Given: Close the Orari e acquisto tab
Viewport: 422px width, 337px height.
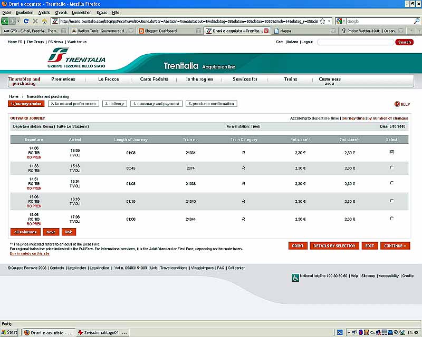Looking at the screenshot, I should tap(266, 31).
